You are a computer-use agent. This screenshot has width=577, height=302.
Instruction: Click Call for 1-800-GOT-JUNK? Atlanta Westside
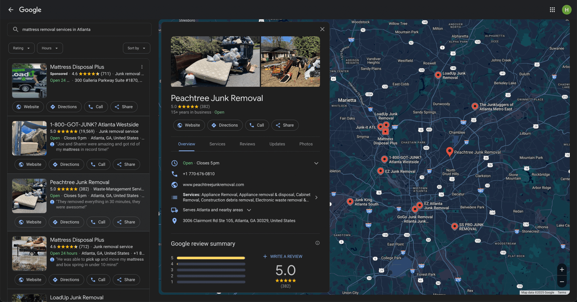pyautogui.click(x=98, y=164)
